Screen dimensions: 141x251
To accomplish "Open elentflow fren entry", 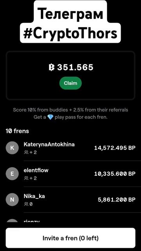I will (70, 174).
